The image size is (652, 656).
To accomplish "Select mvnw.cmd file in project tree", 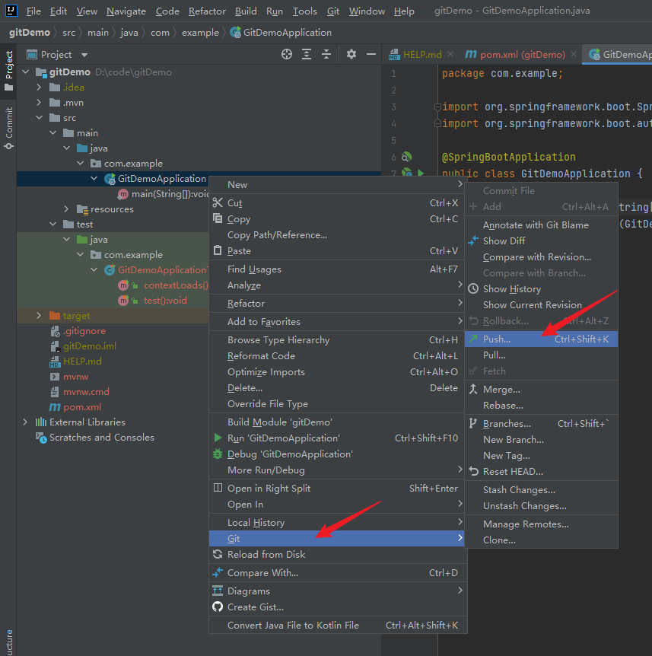I will point(86,392).
